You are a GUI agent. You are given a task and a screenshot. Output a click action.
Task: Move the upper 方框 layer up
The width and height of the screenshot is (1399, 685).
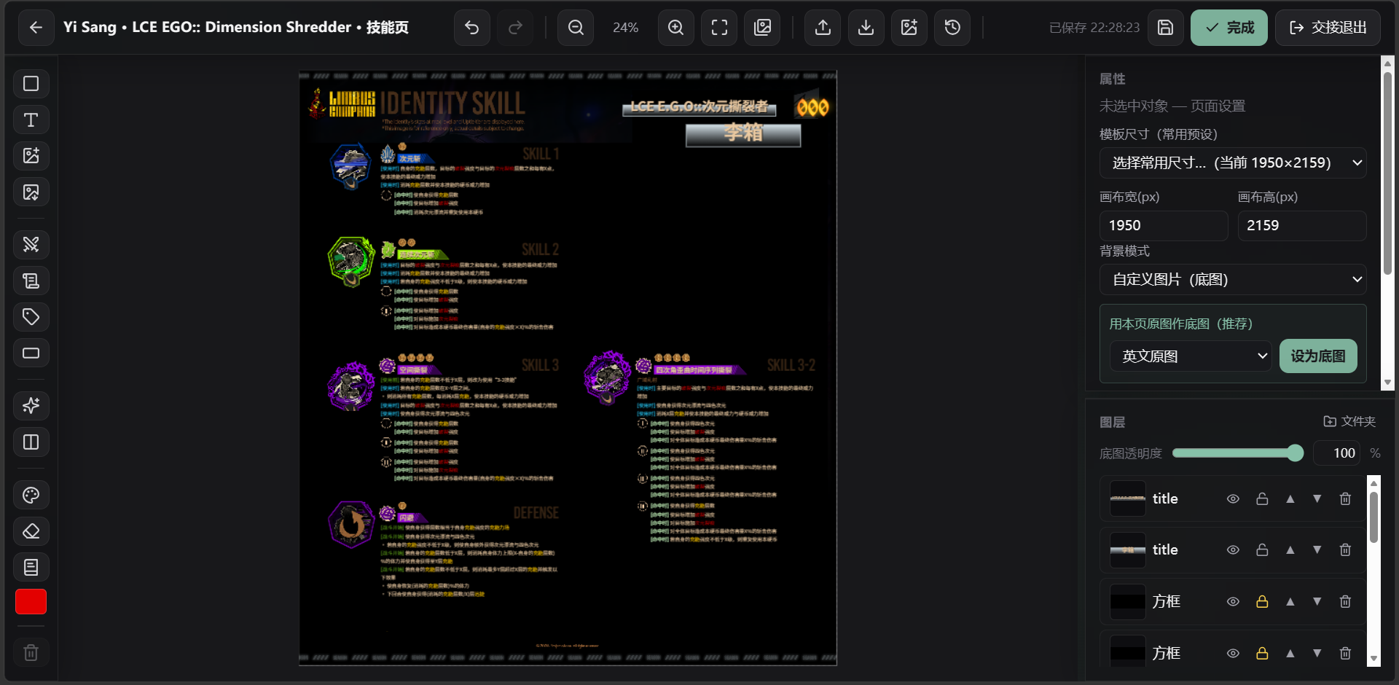1290,602
